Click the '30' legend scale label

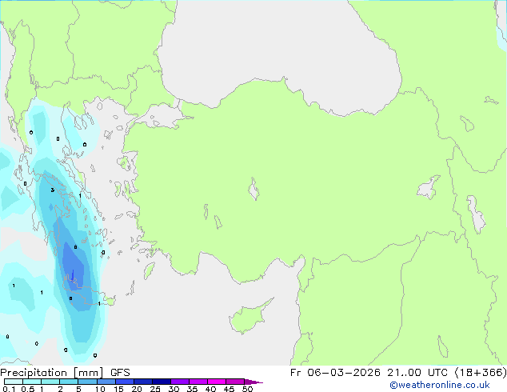(174, 389)
